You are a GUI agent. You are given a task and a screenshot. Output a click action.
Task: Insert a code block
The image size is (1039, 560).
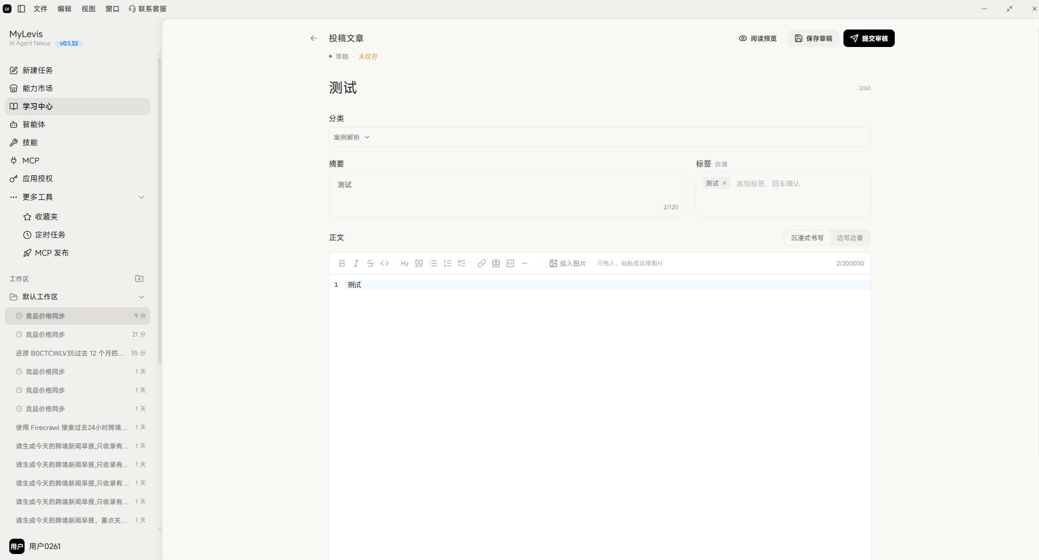[510, 263]
